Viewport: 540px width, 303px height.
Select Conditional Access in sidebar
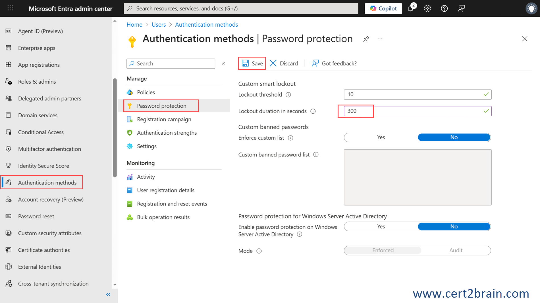click(41, 132)
